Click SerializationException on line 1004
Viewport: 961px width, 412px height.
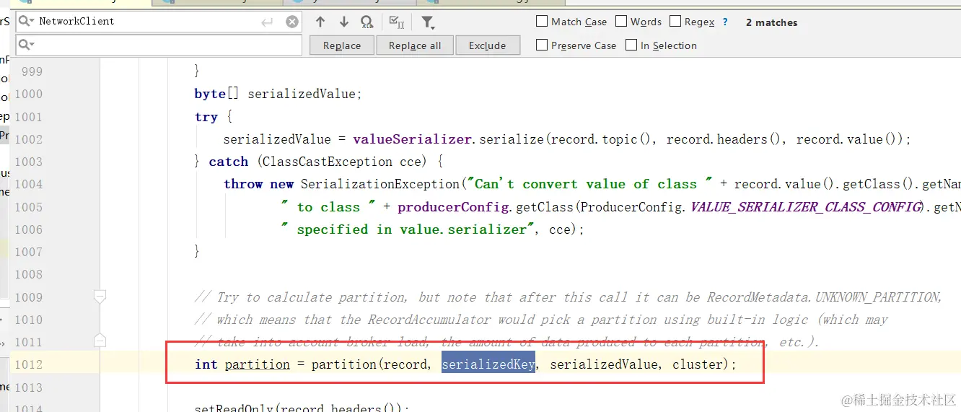(x=379, y=184)
